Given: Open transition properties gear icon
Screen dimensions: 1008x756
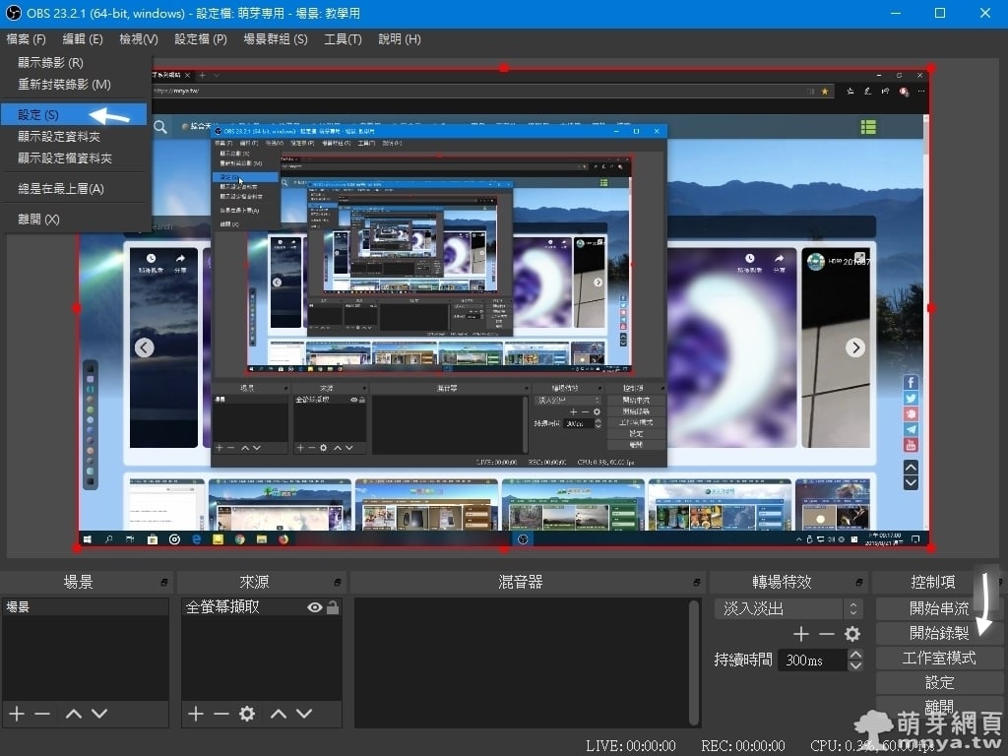Looking at the screenshot, I should 852,635.
